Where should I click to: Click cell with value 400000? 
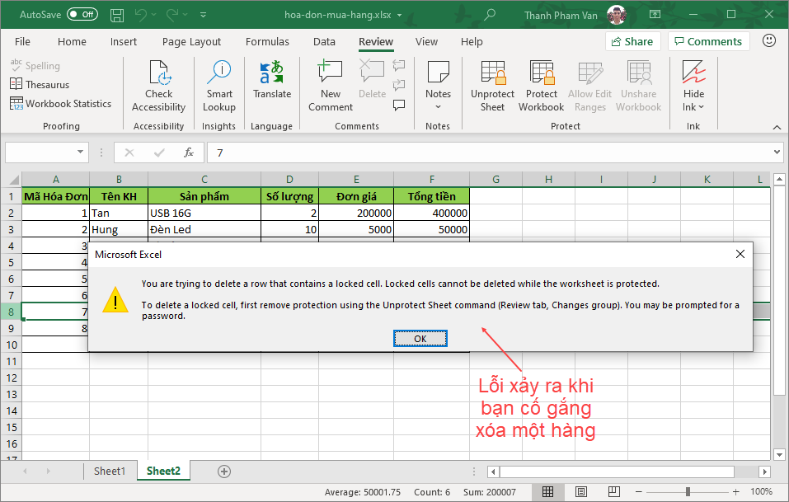pos(431,213)
